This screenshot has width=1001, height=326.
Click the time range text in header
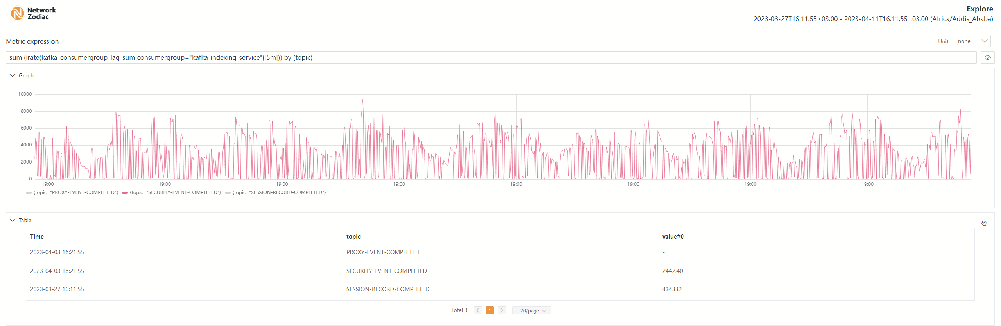[x=873, y=19]
